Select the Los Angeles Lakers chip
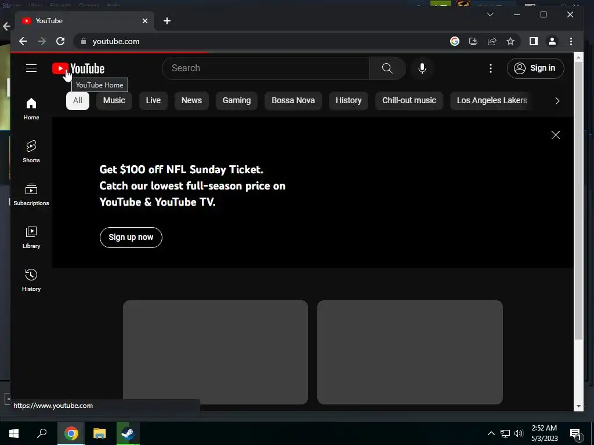Screen dimensions: 594x445 492,101
